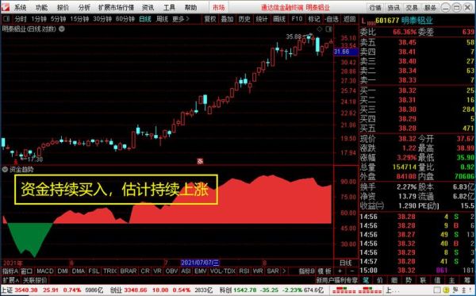Screen dimensions: 476x296
Task: Switch chart to 周线 period
Action: point(162,19)
